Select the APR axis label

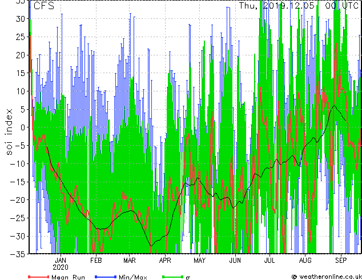(165, 261)
